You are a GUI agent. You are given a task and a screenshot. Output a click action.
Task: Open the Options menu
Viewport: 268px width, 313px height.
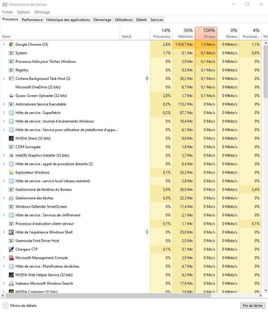[x=23, y=12]
